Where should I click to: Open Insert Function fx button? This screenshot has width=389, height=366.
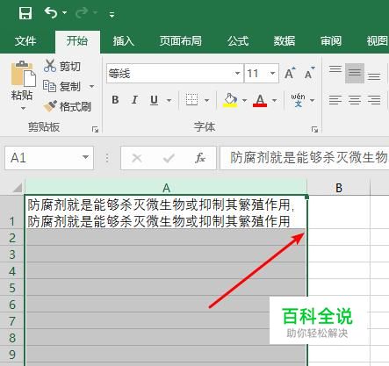(x=200, y=158)
